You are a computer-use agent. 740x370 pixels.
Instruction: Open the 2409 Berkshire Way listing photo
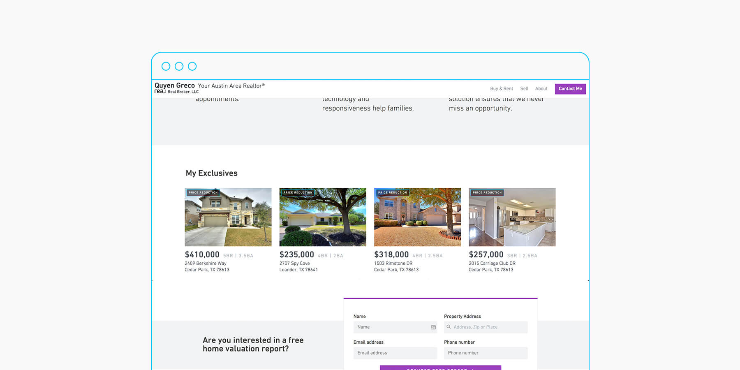[x=228, y=217]
